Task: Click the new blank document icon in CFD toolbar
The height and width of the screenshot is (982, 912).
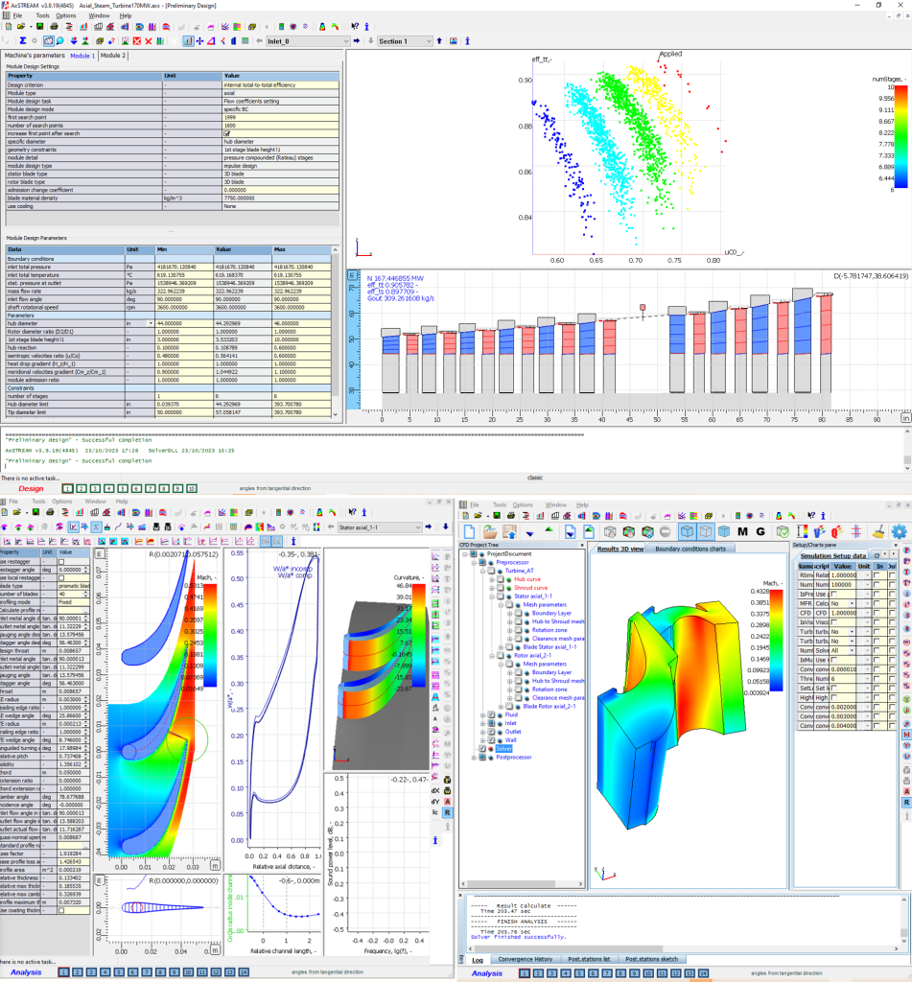Action: pos(470,531)
